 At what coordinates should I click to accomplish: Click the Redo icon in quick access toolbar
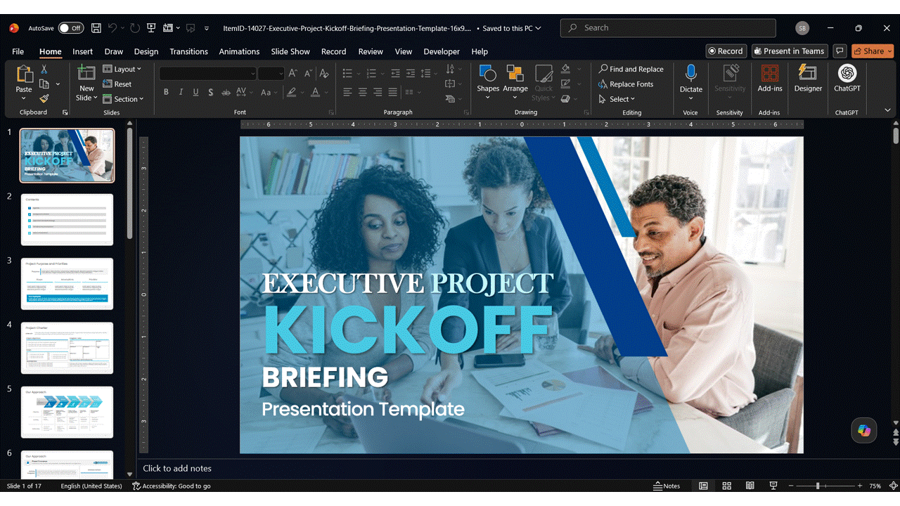coord(135,28)
